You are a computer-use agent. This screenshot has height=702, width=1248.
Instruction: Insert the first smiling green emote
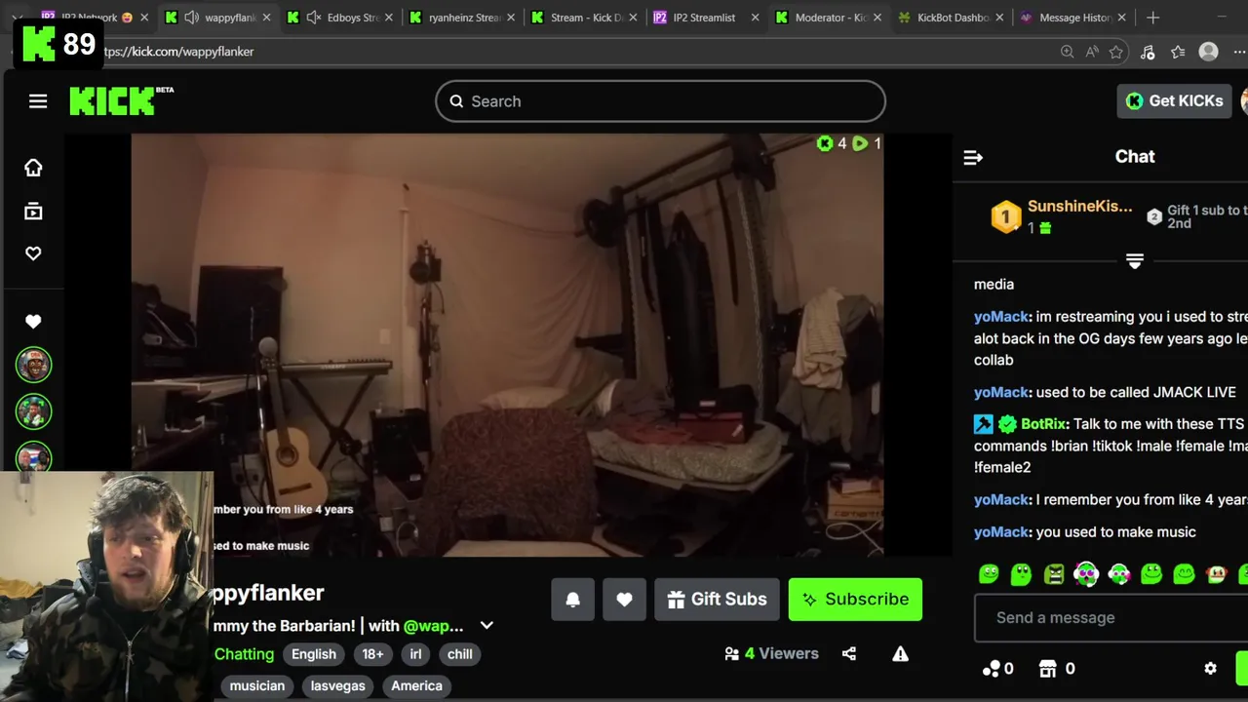click(x=989, y=574)
